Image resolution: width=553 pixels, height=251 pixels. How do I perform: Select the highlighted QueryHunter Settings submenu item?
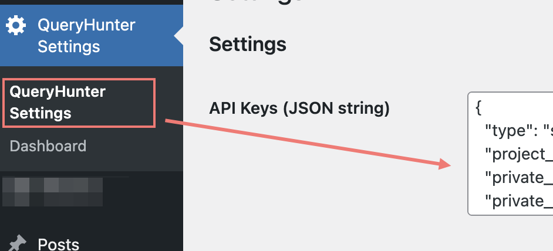58,103
